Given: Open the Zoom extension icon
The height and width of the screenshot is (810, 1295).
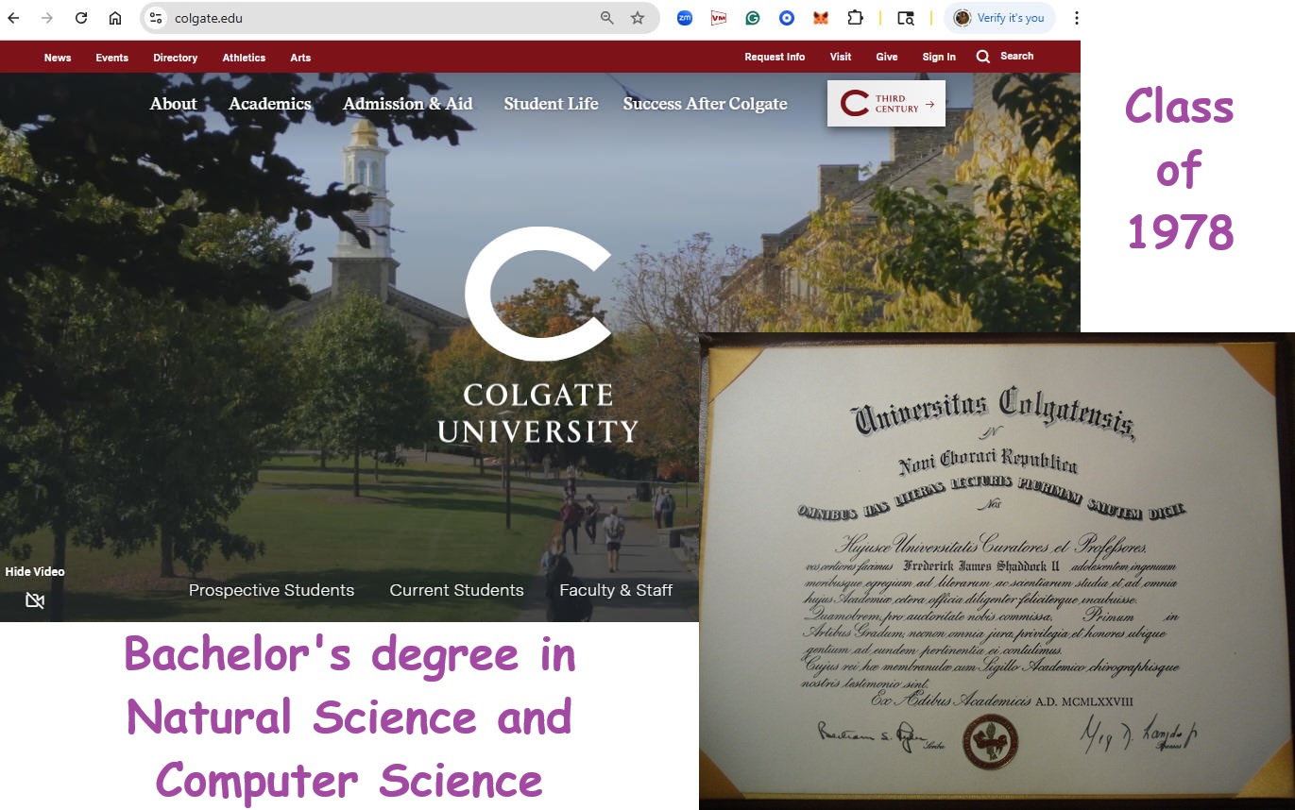Looking at the screenshot, I should (685, 18).
